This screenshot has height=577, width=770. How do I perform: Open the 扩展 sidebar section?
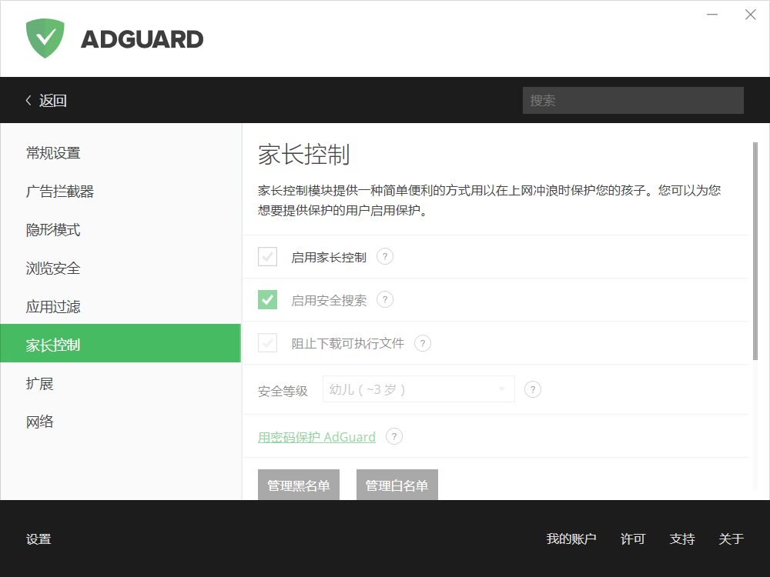click(120, 383)
